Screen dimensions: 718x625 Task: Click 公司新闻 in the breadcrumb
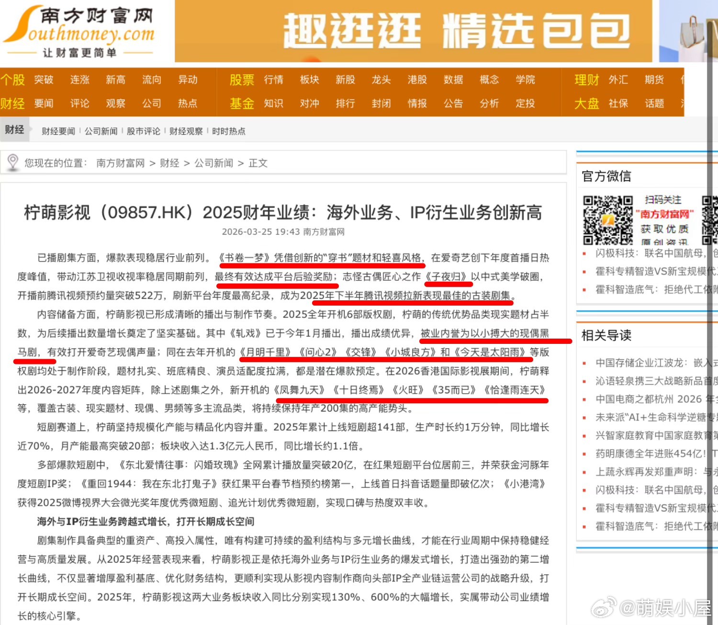click(x=213, y=163)
